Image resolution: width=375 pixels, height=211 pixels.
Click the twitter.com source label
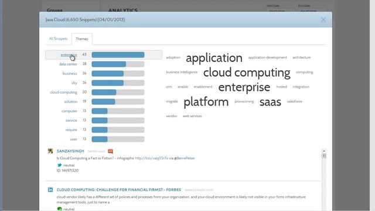point(96,151)
